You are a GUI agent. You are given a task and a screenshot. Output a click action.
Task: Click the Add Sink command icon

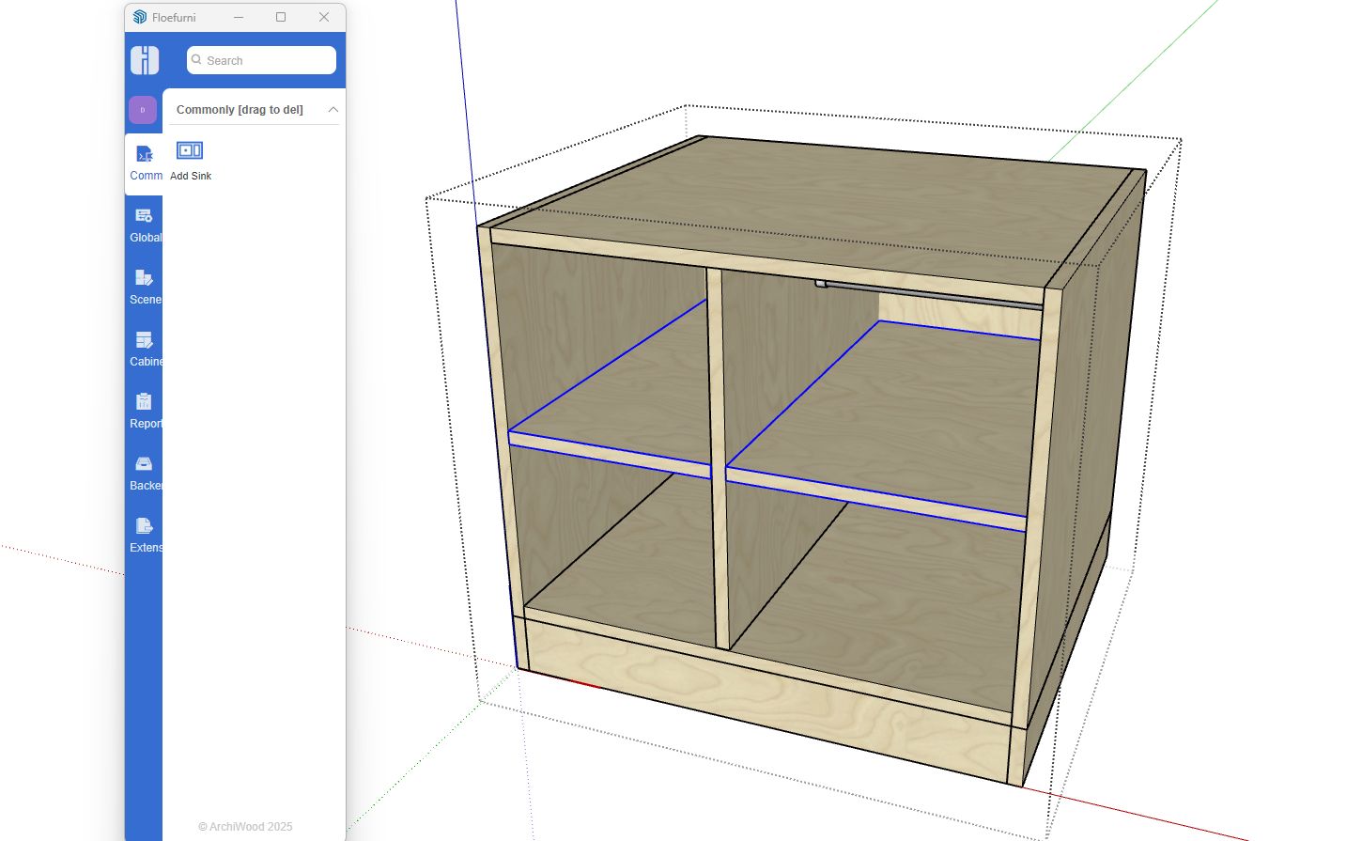click(x=190, y=151)
